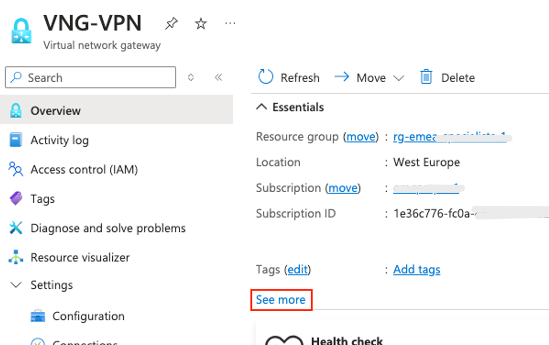Open the more options ellipsis menu

(x=230, y=23)
